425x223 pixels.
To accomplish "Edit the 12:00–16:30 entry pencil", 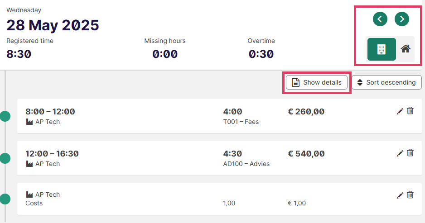I will point(400,153).
